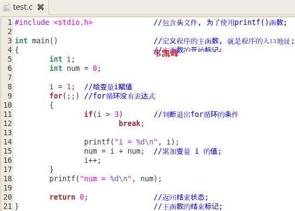Click 'num = i + num;' on line 15
This screenshot has height=211, width=295.
click(x=114, y=151)
